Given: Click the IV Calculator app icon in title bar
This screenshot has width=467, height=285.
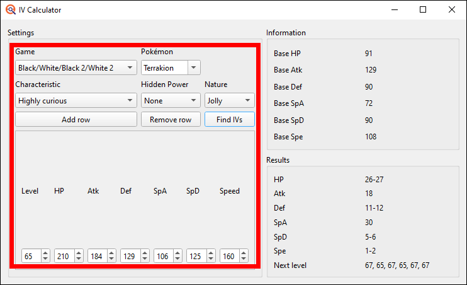Looking at the screenshot, I should click(x=10, y=10).
